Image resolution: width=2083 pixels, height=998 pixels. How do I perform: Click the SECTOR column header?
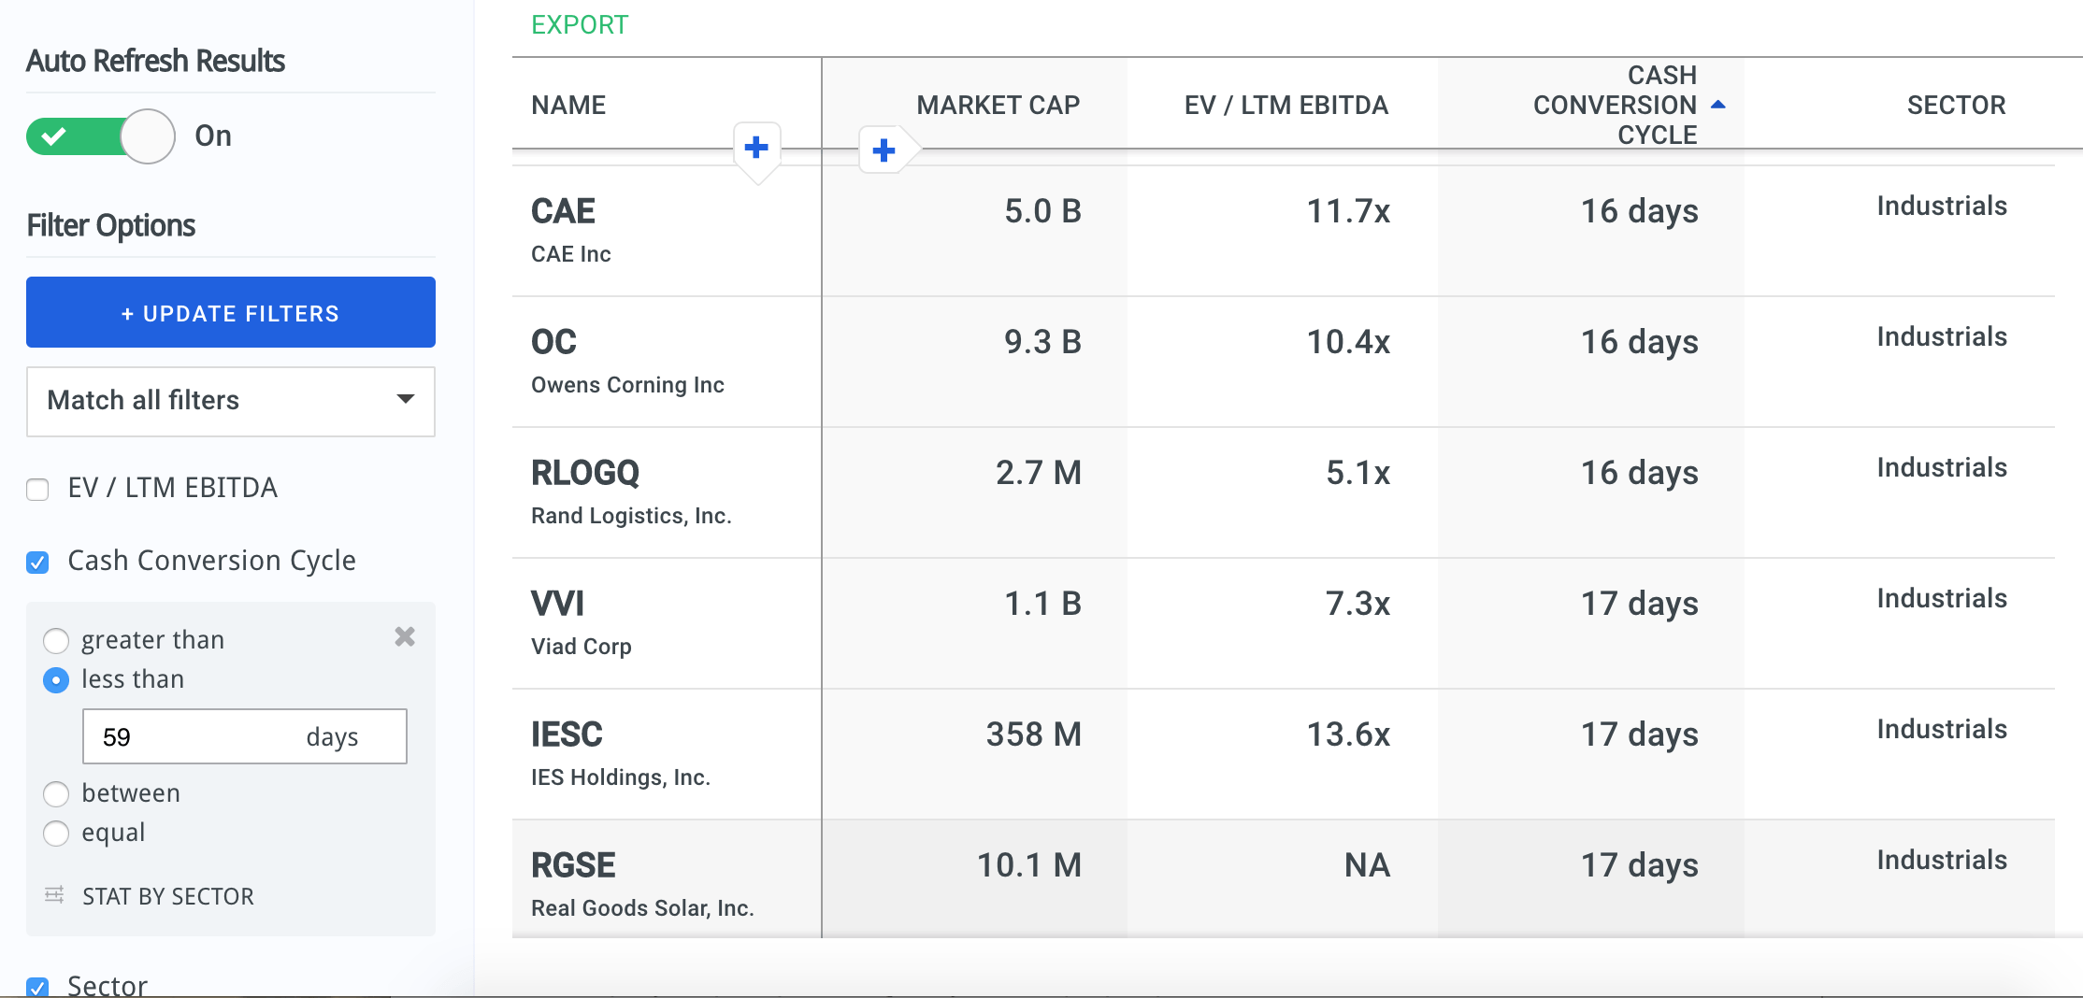click(x=1956, y=105)
